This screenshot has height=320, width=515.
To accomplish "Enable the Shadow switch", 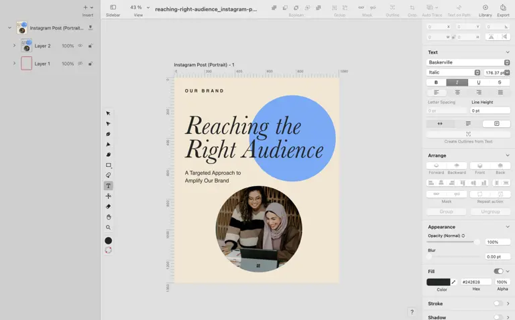I will [x=498, y=317].
